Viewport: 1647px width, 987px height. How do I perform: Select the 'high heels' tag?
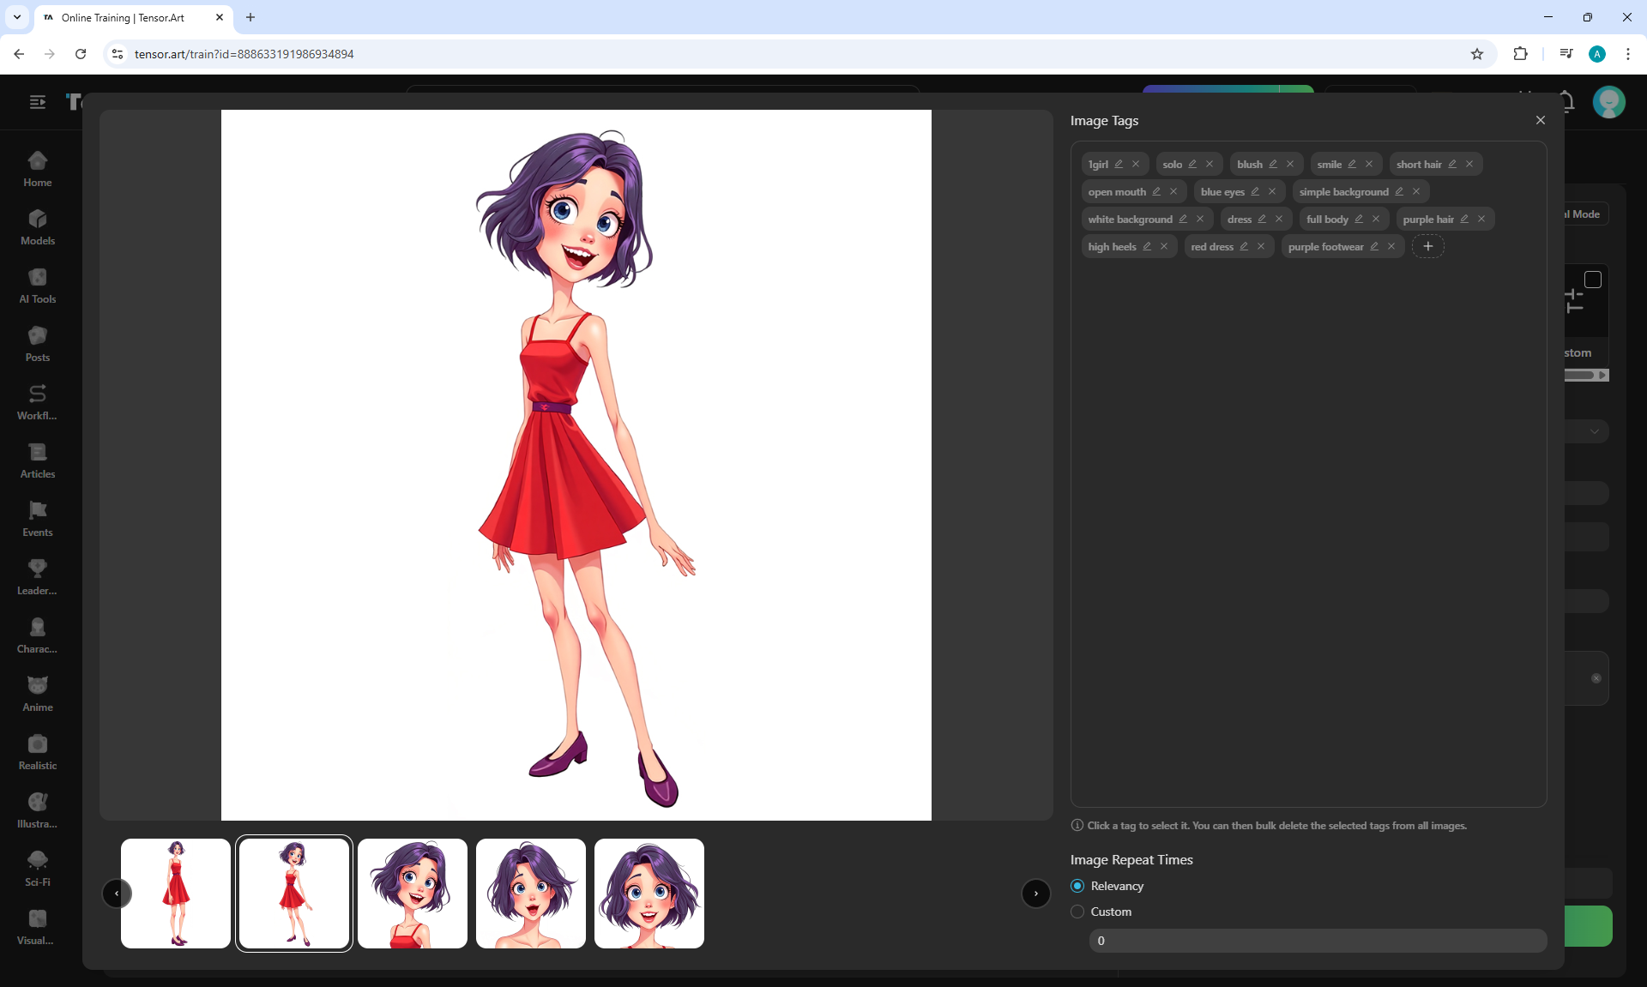pos(1112,246)
